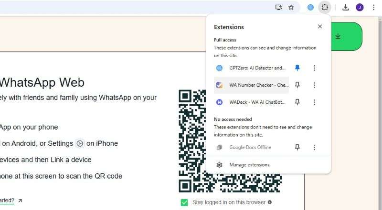Open more options for GPTZero extension

314,68
